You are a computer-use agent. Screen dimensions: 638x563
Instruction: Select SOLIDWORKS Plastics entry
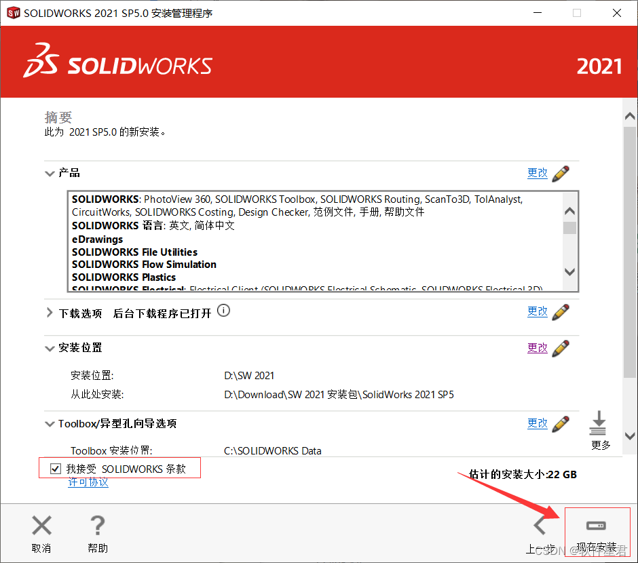tap(124, 277)
